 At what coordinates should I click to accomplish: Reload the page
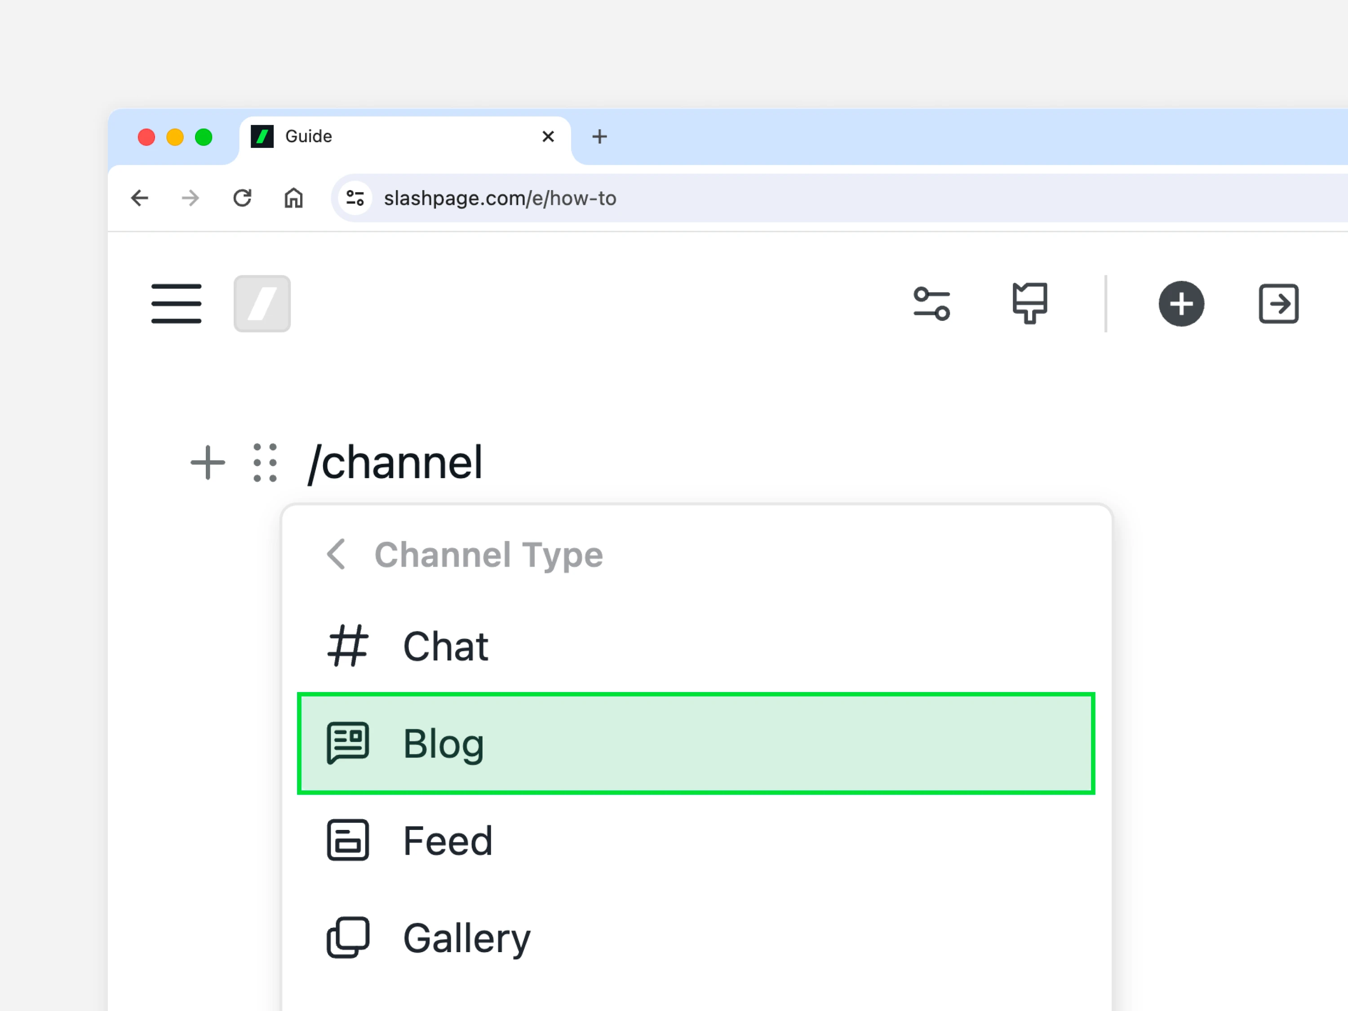click(x=243, y=198)
